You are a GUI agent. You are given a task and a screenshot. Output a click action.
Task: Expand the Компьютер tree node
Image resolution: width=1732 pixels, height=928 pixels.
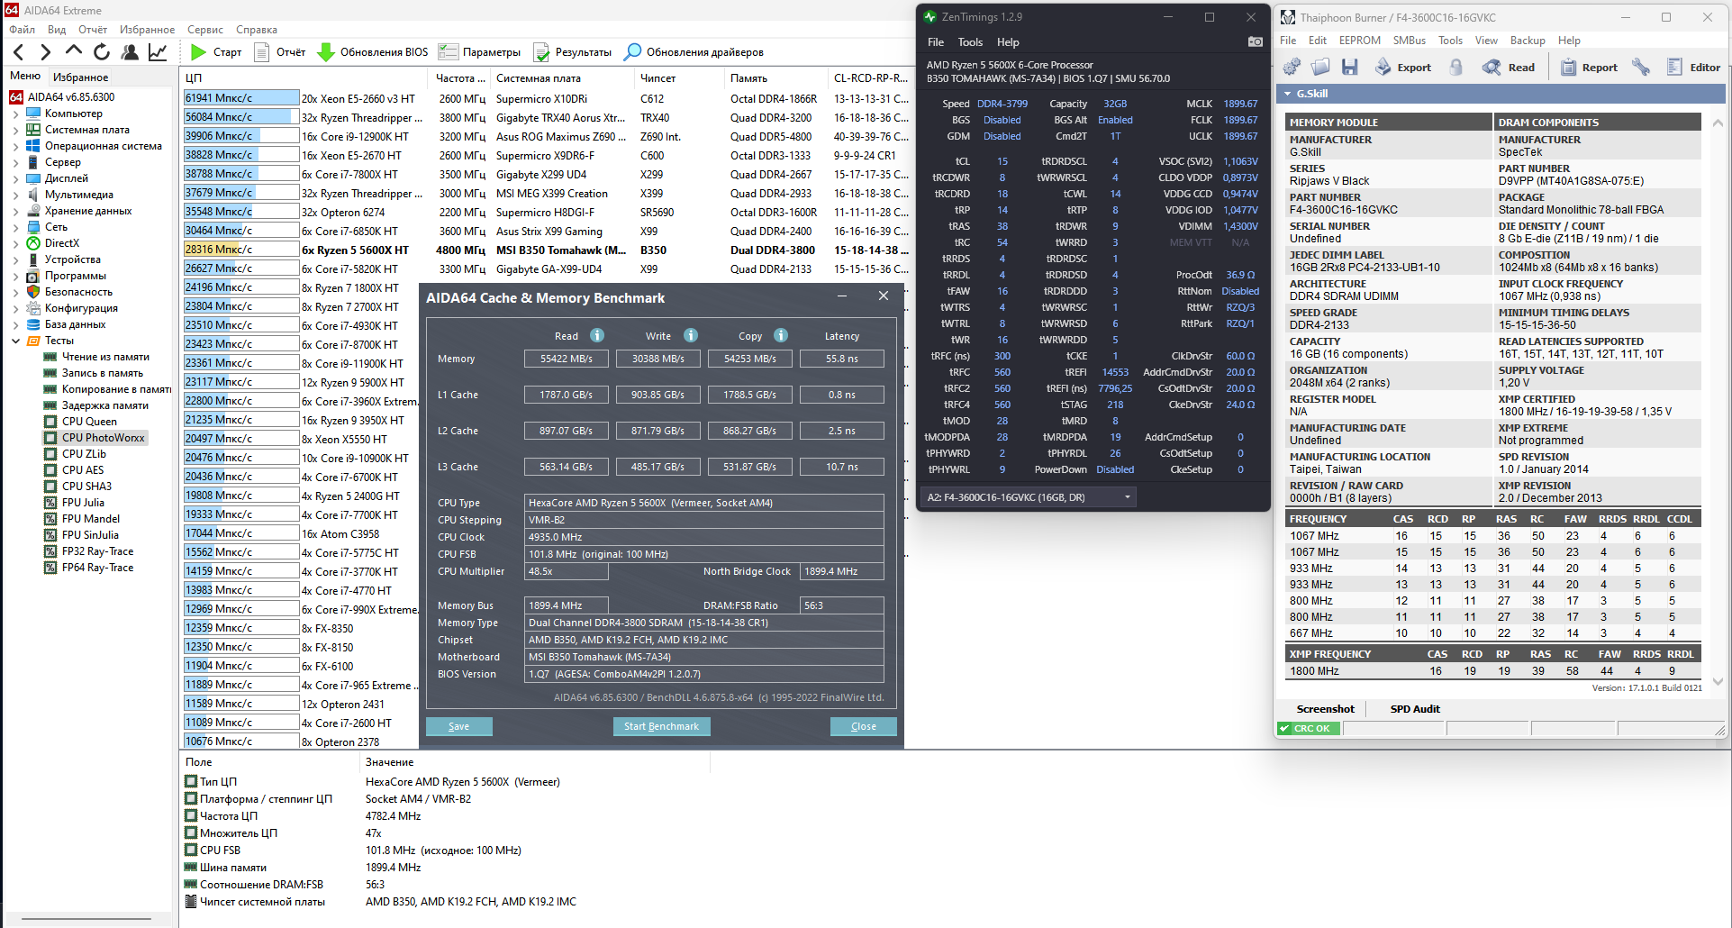tap(15, 114)
